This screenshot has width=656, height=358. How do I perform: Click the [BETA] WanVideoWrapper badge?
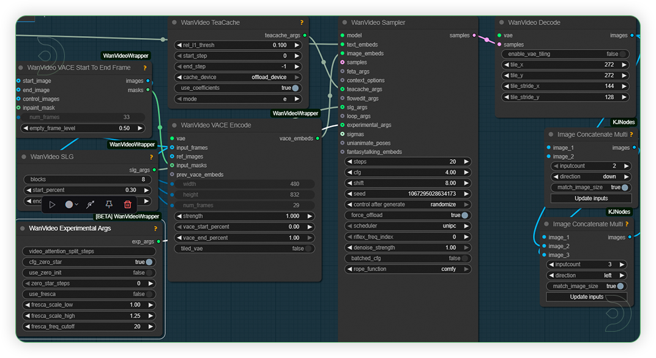tap(127, 216)
